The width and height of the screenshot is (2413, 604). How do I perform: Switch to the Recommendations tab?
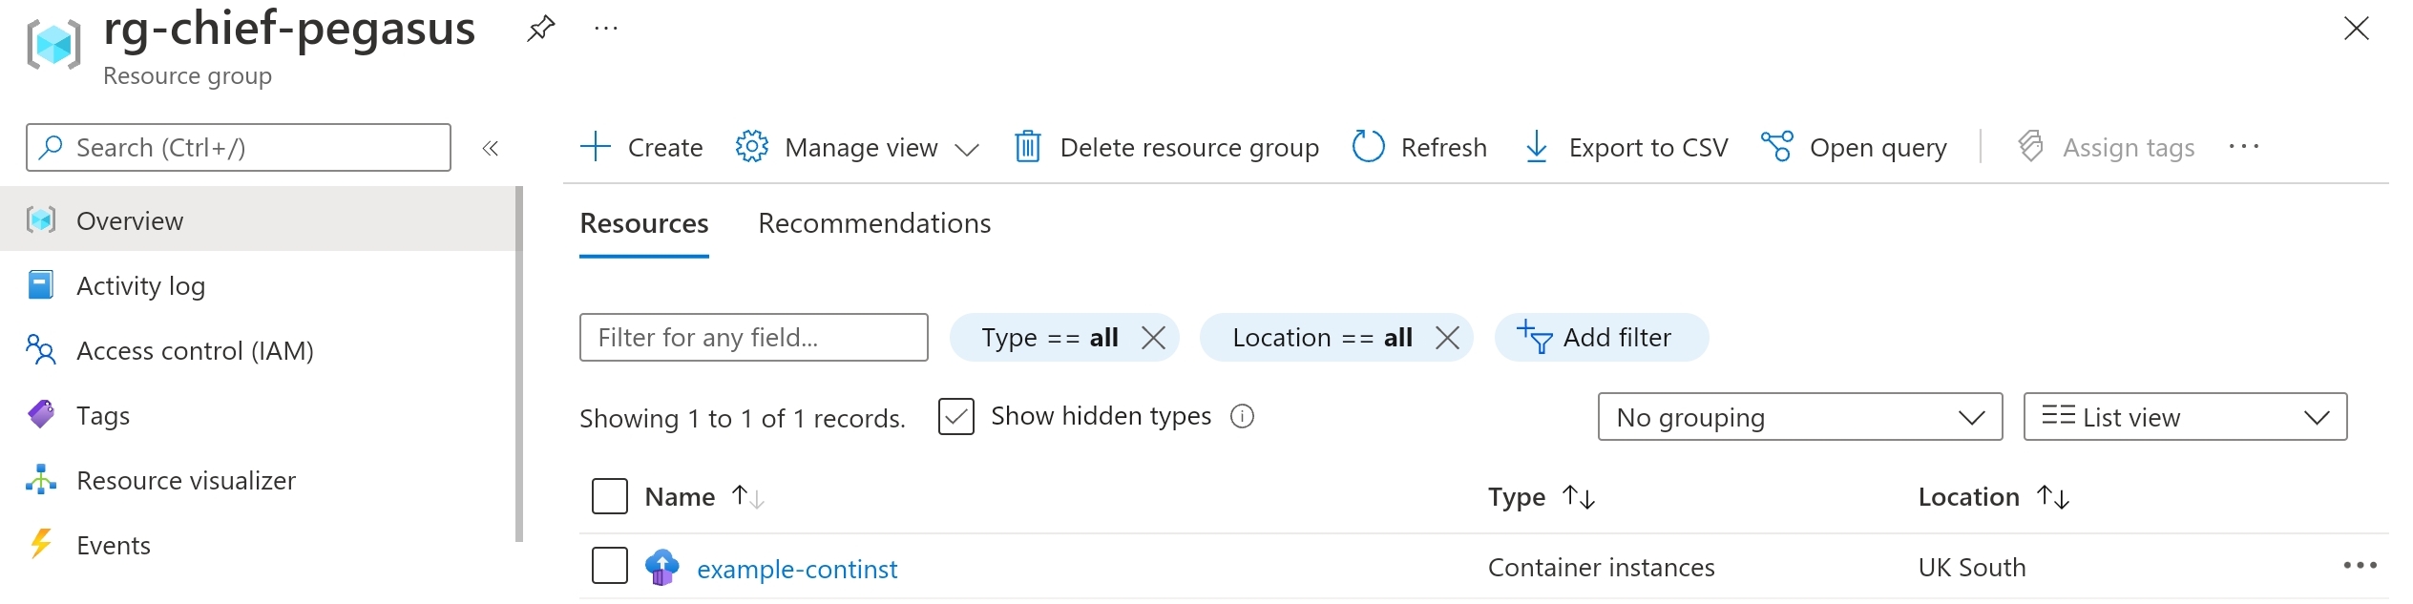[x=874, y=223]
